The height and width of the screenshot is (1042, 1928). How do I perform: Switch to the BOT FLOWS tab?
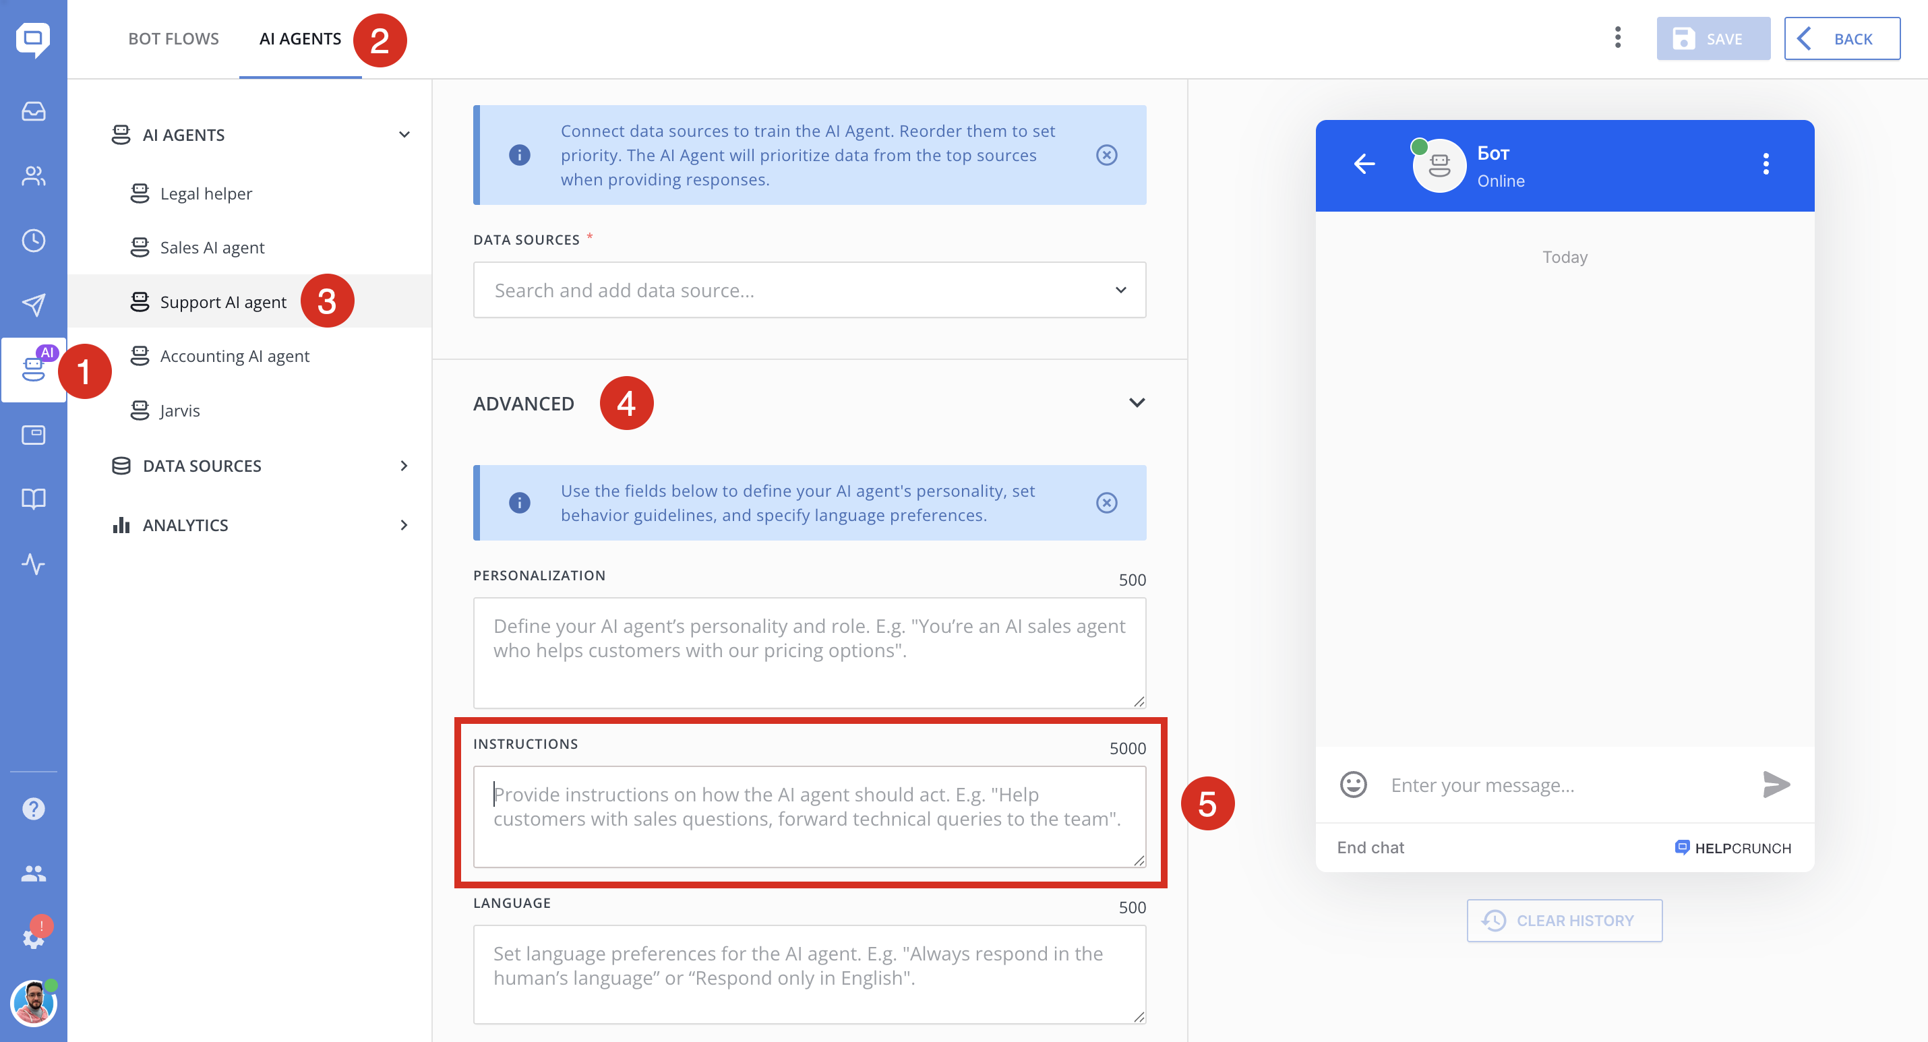point(173,39)
